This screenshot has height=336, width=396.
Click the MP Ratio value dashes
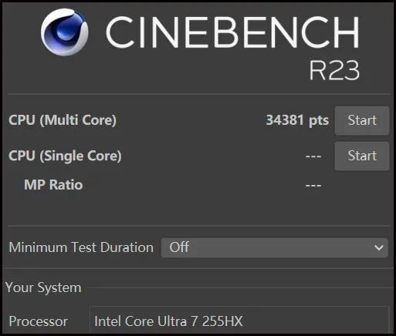point(313,185)
